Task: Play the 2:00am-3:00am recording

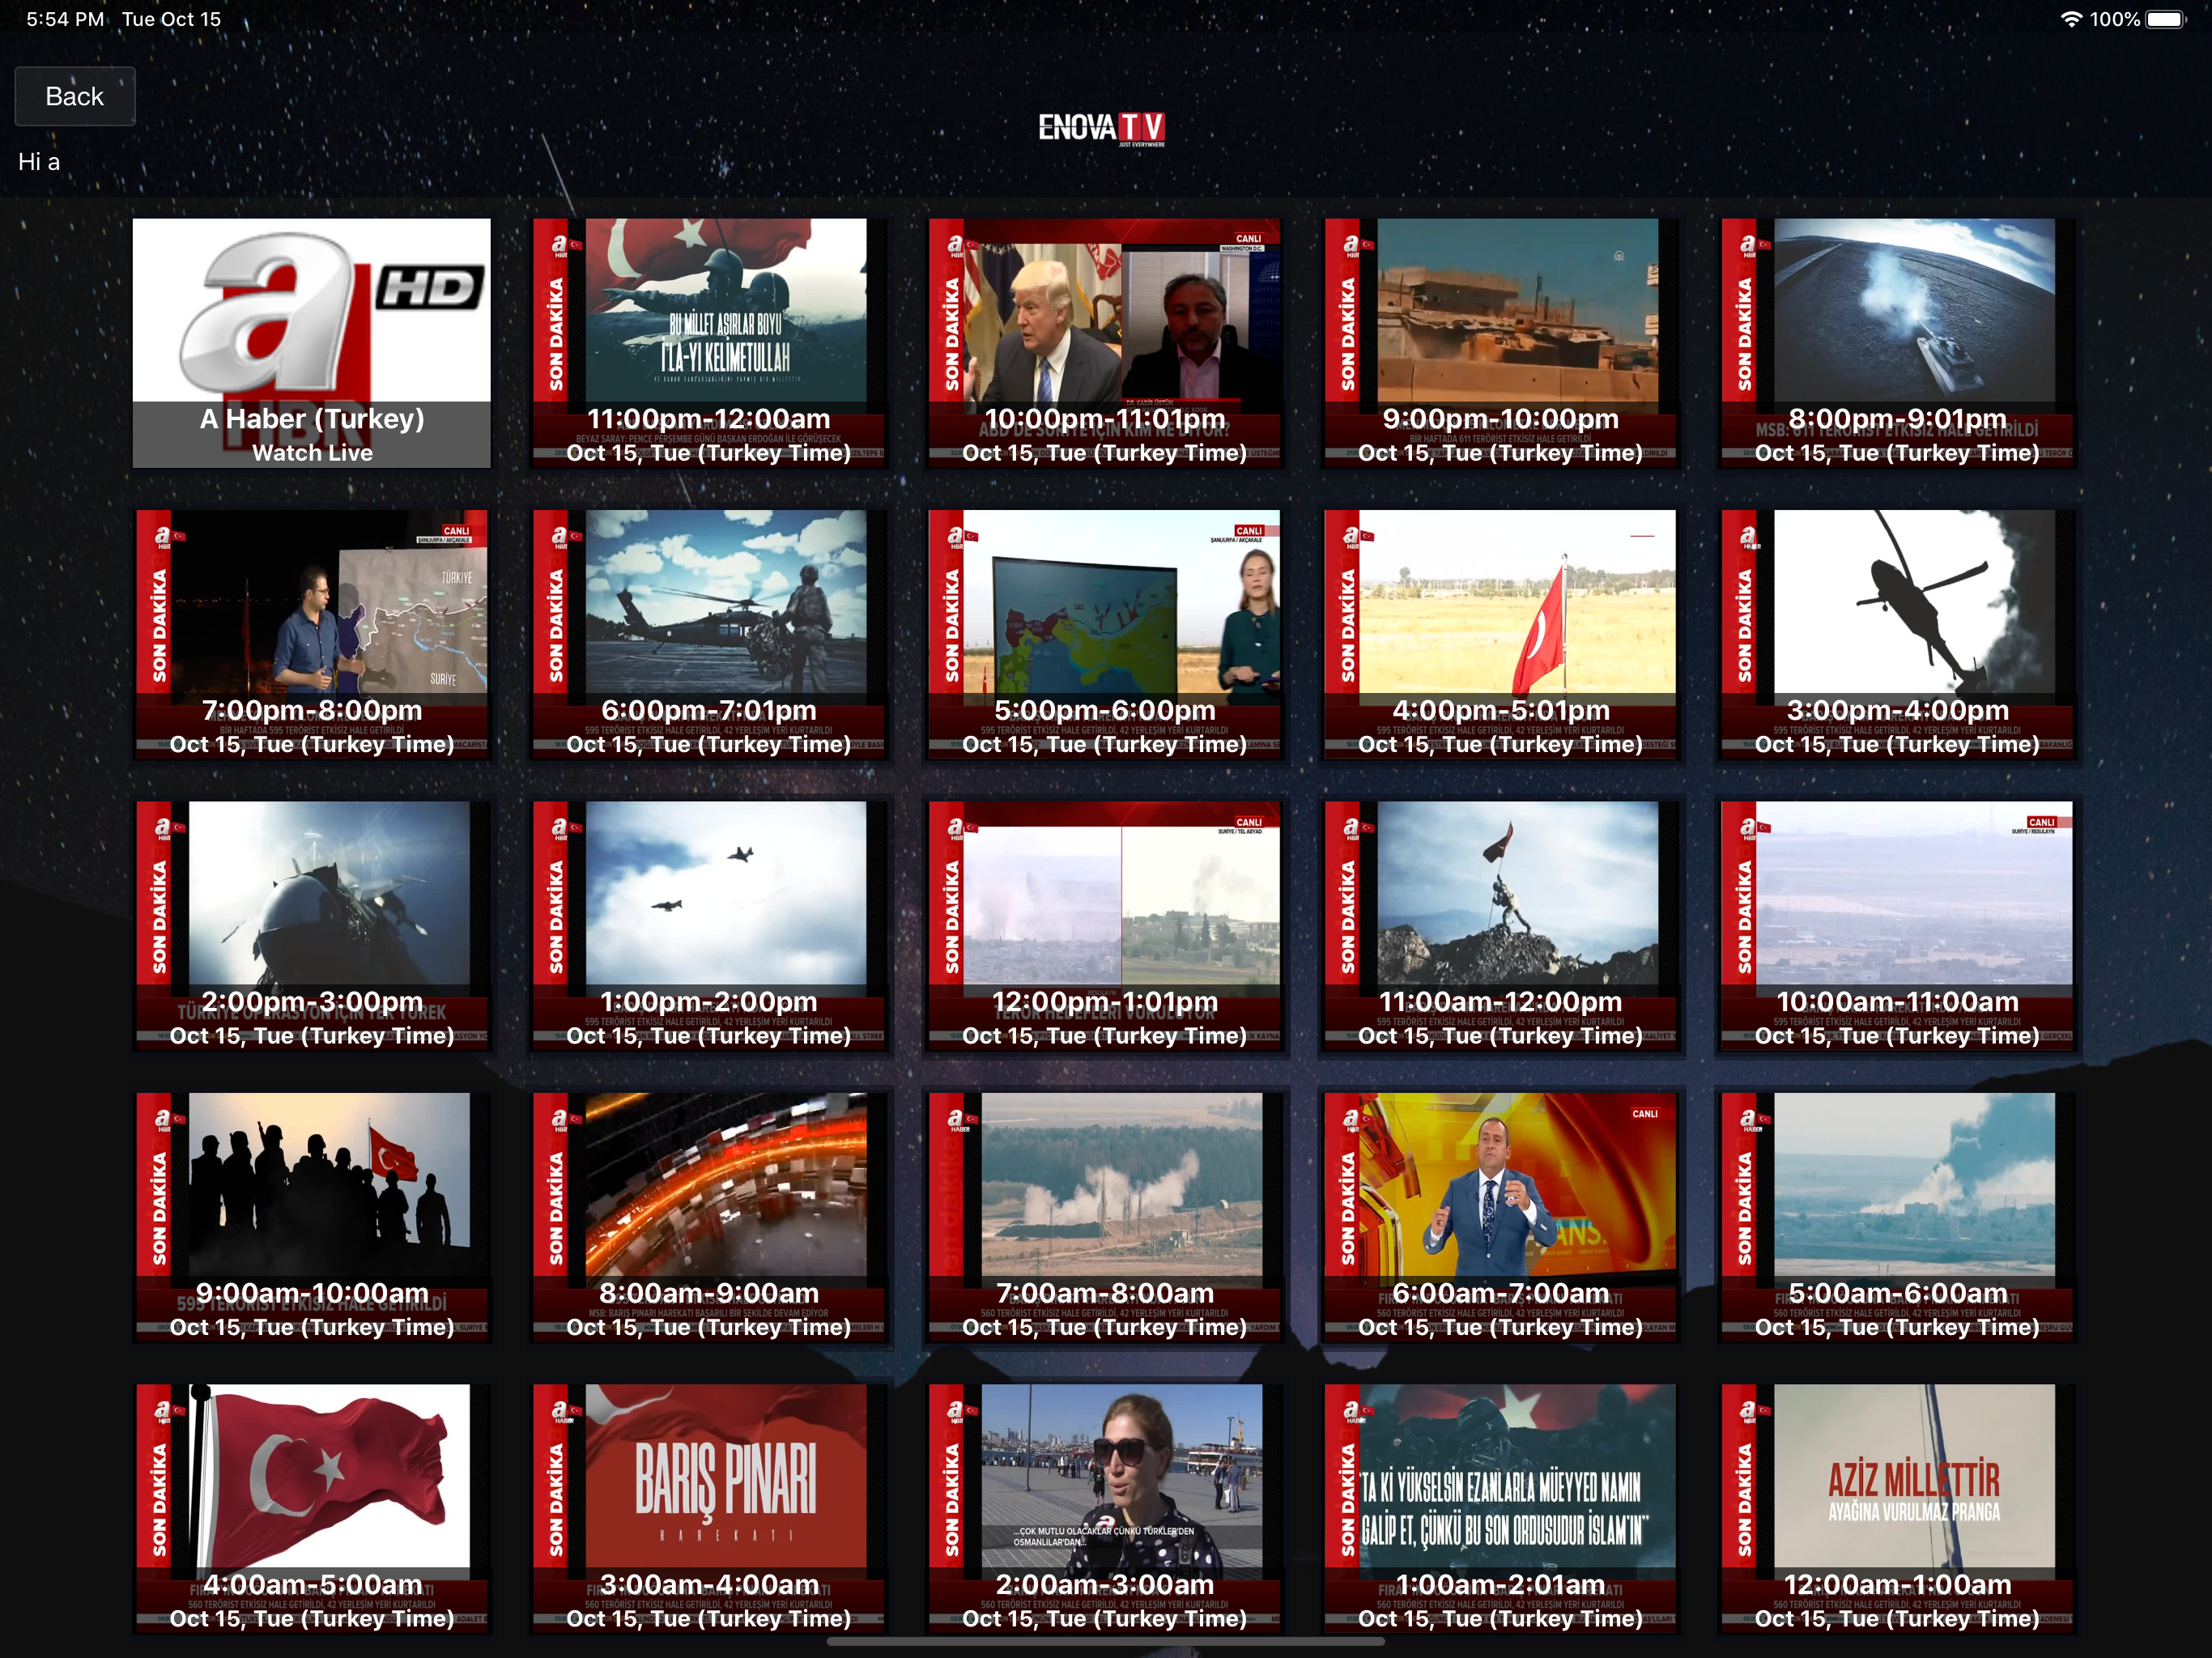Action: tap(1104, 1509)
